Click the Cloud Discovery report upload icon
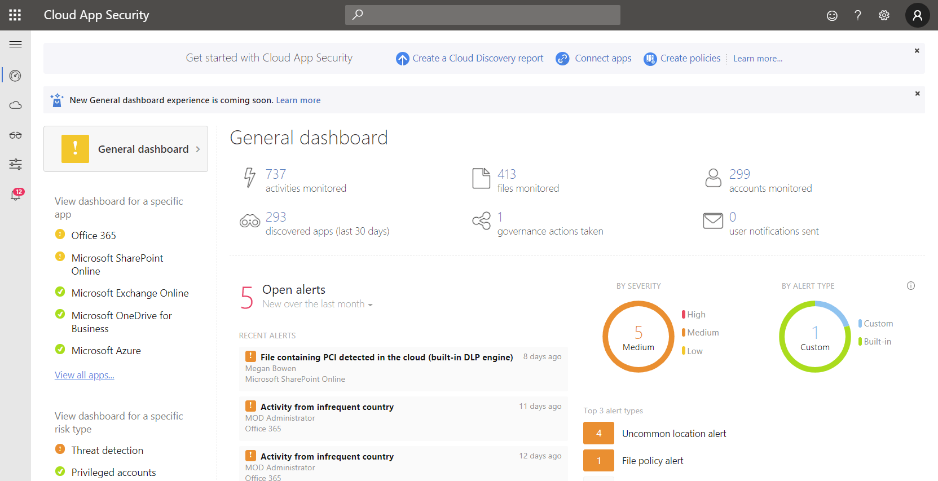This screenshot has width=938, height=481. (402, 59)
